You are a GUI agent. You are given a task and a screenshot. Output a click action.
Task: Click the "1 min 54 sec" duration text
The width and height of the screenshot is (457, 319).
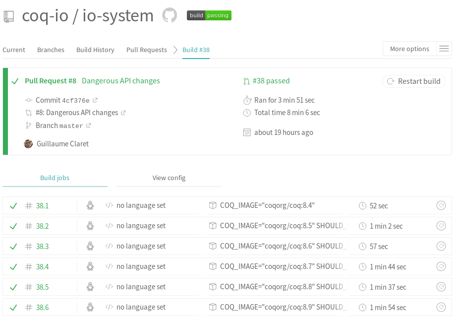click(x=388, y=308)
